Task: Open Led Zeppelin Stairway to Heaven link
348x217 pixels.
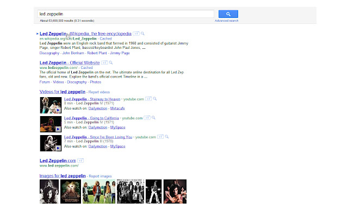Action: pos(92,99)
